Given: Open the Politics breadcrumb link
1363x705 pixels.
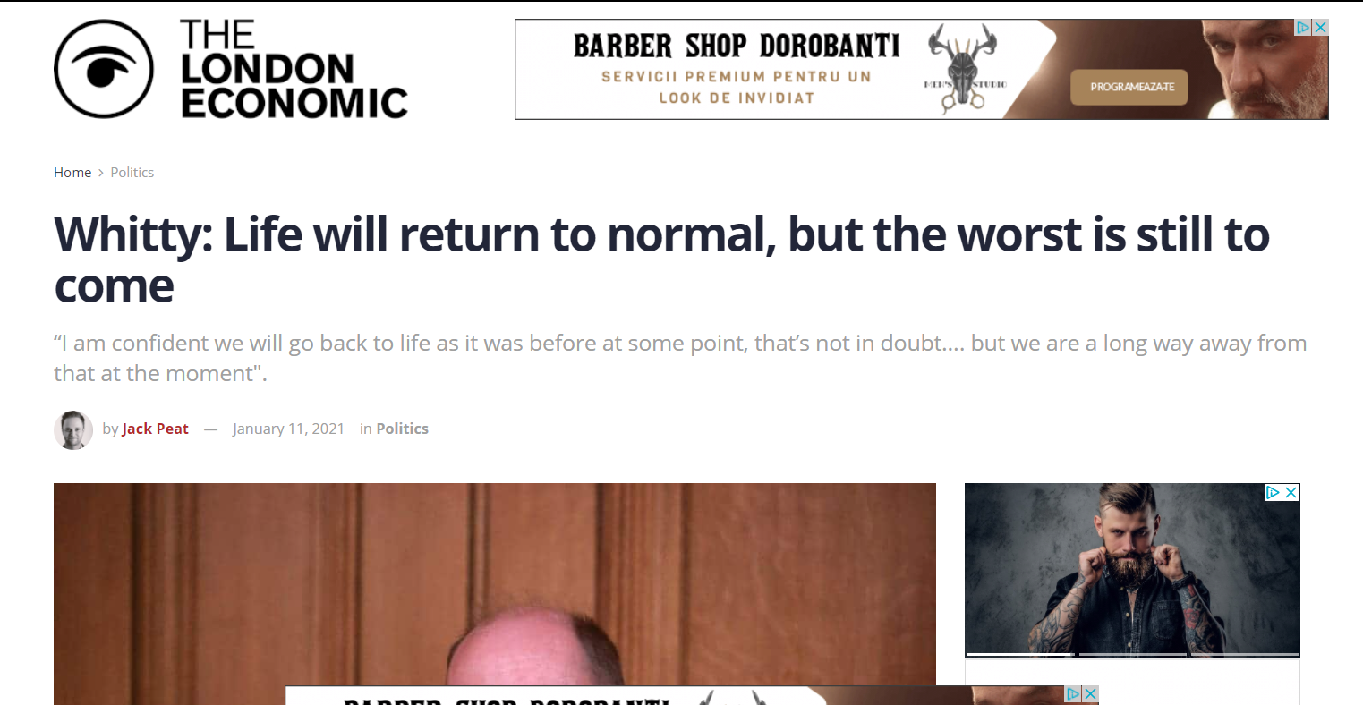Looking at the screenshot, I should [x=132, y=173].
